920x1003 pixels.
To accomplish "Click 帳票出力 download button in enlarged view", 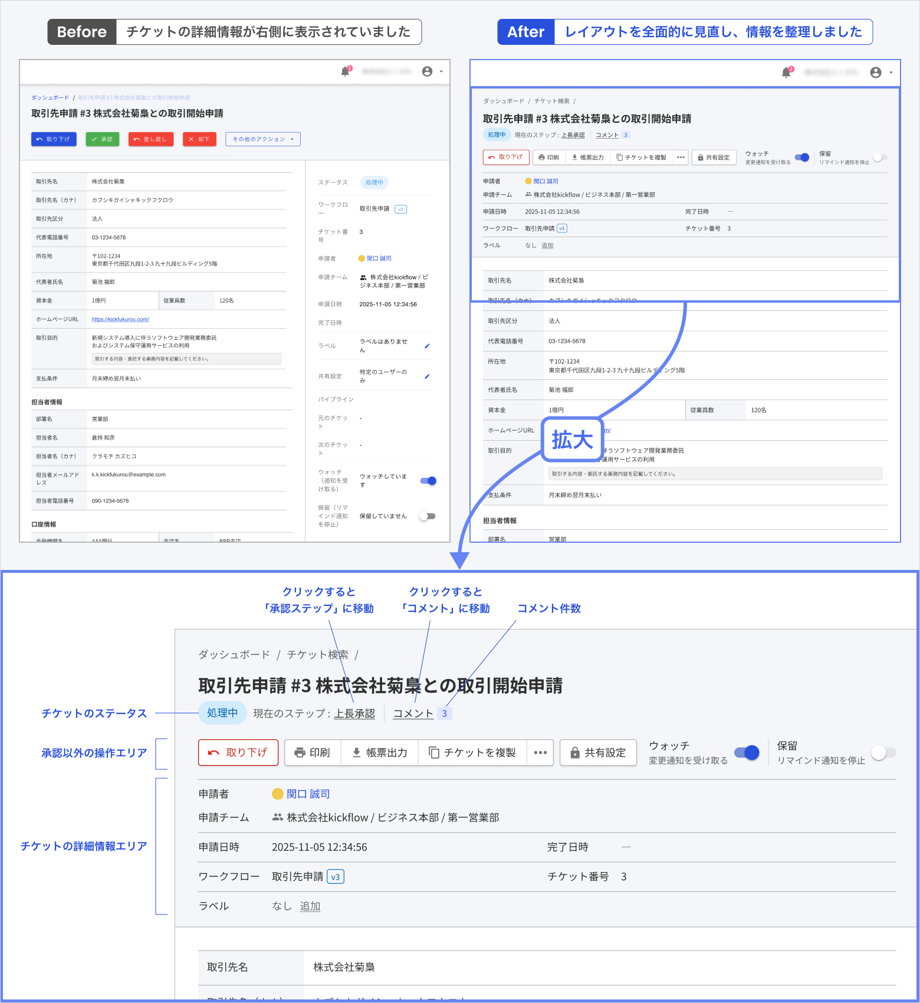I will click(380, 752).
